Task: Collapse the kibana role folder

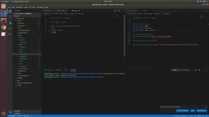Action: 27,38
